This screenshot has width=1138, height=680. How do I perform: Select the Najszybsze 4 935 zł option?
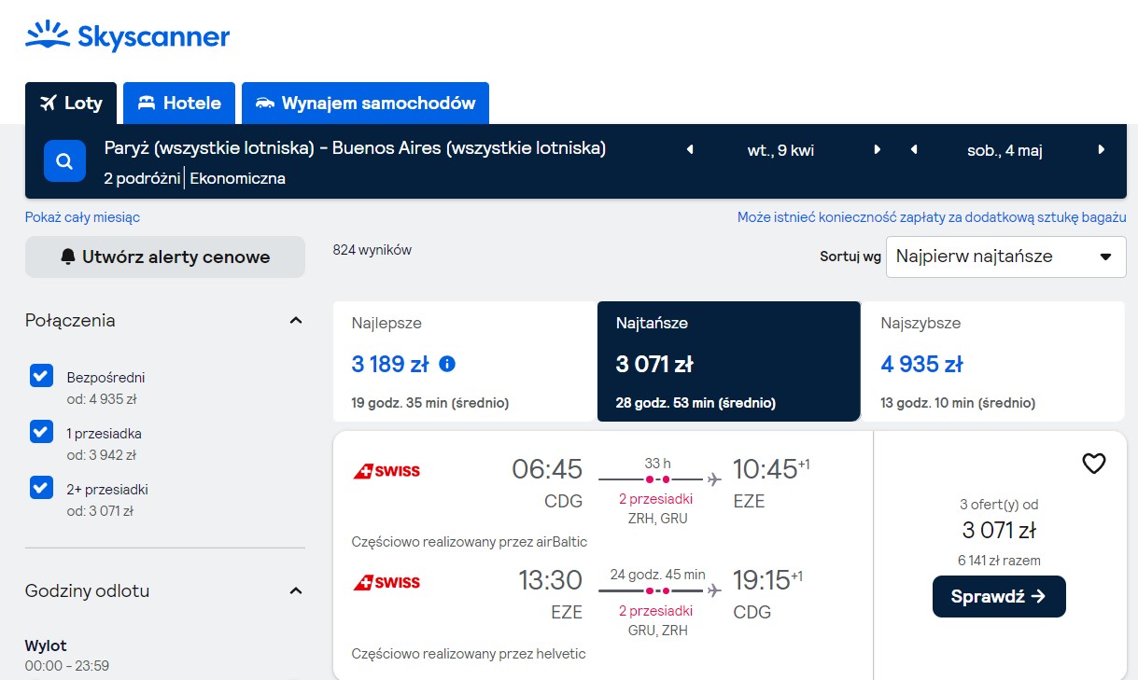(992, 362)
